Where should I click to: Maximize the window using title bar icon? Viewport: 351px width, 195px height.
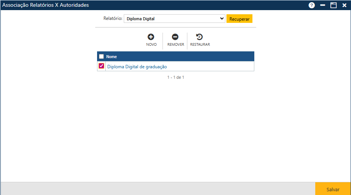(x=333, y=5)
